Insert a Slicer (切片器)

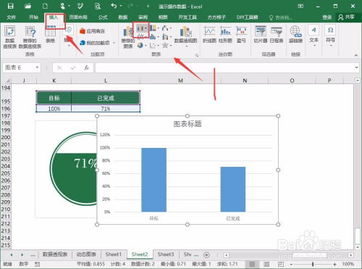tap(261, 35)
